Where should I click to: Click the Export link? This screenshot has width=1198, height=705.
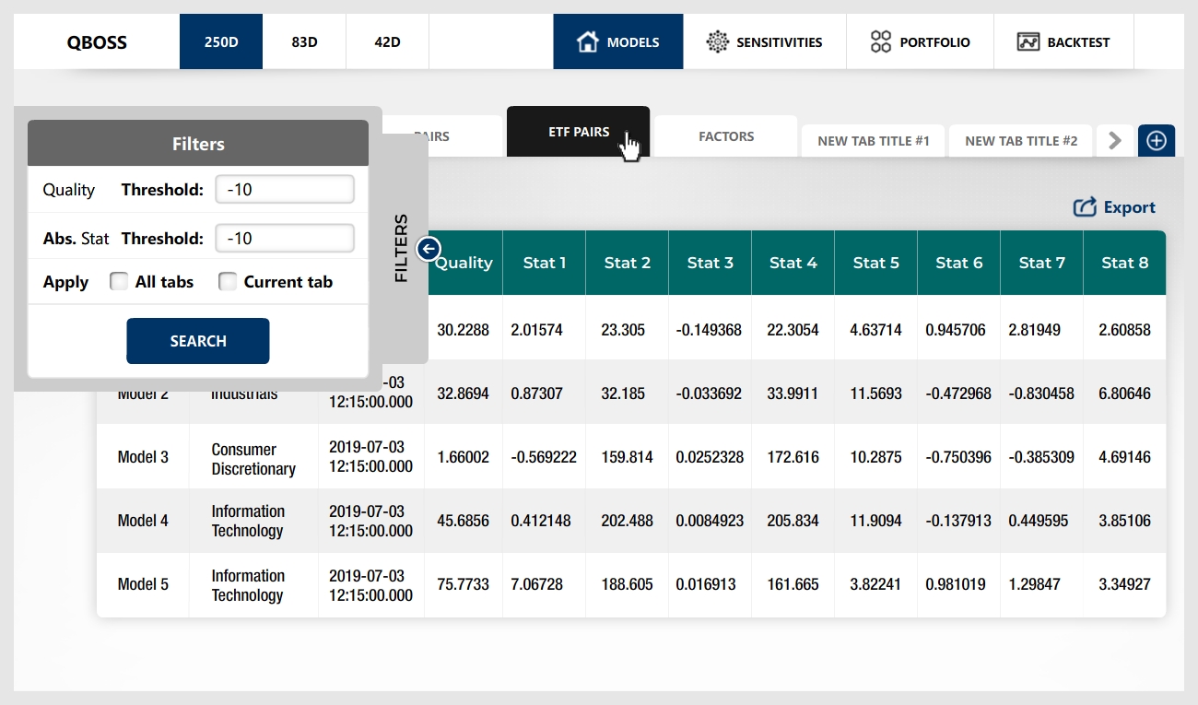[x=1129, y=207]
